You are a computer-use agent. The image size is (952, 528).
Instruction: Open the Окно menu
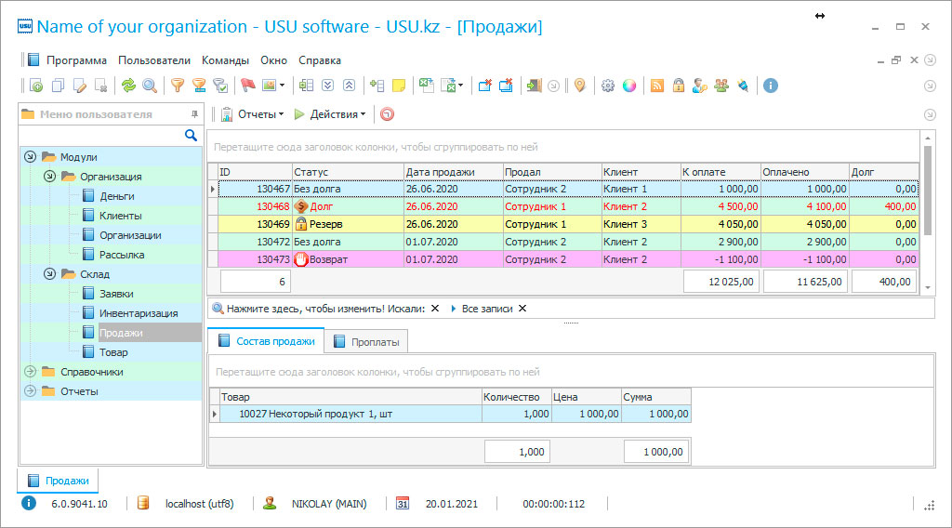point(274,60)
